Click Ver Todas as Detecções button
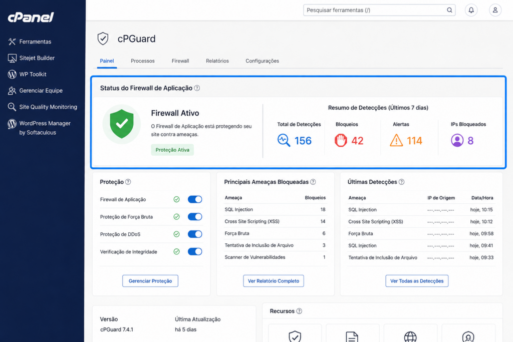513x342 pixels. click(417, 281)
